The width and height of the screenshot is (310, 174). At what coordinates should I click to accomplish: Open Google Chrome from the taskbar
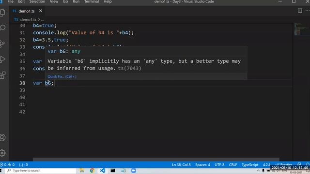coord(92,171)
